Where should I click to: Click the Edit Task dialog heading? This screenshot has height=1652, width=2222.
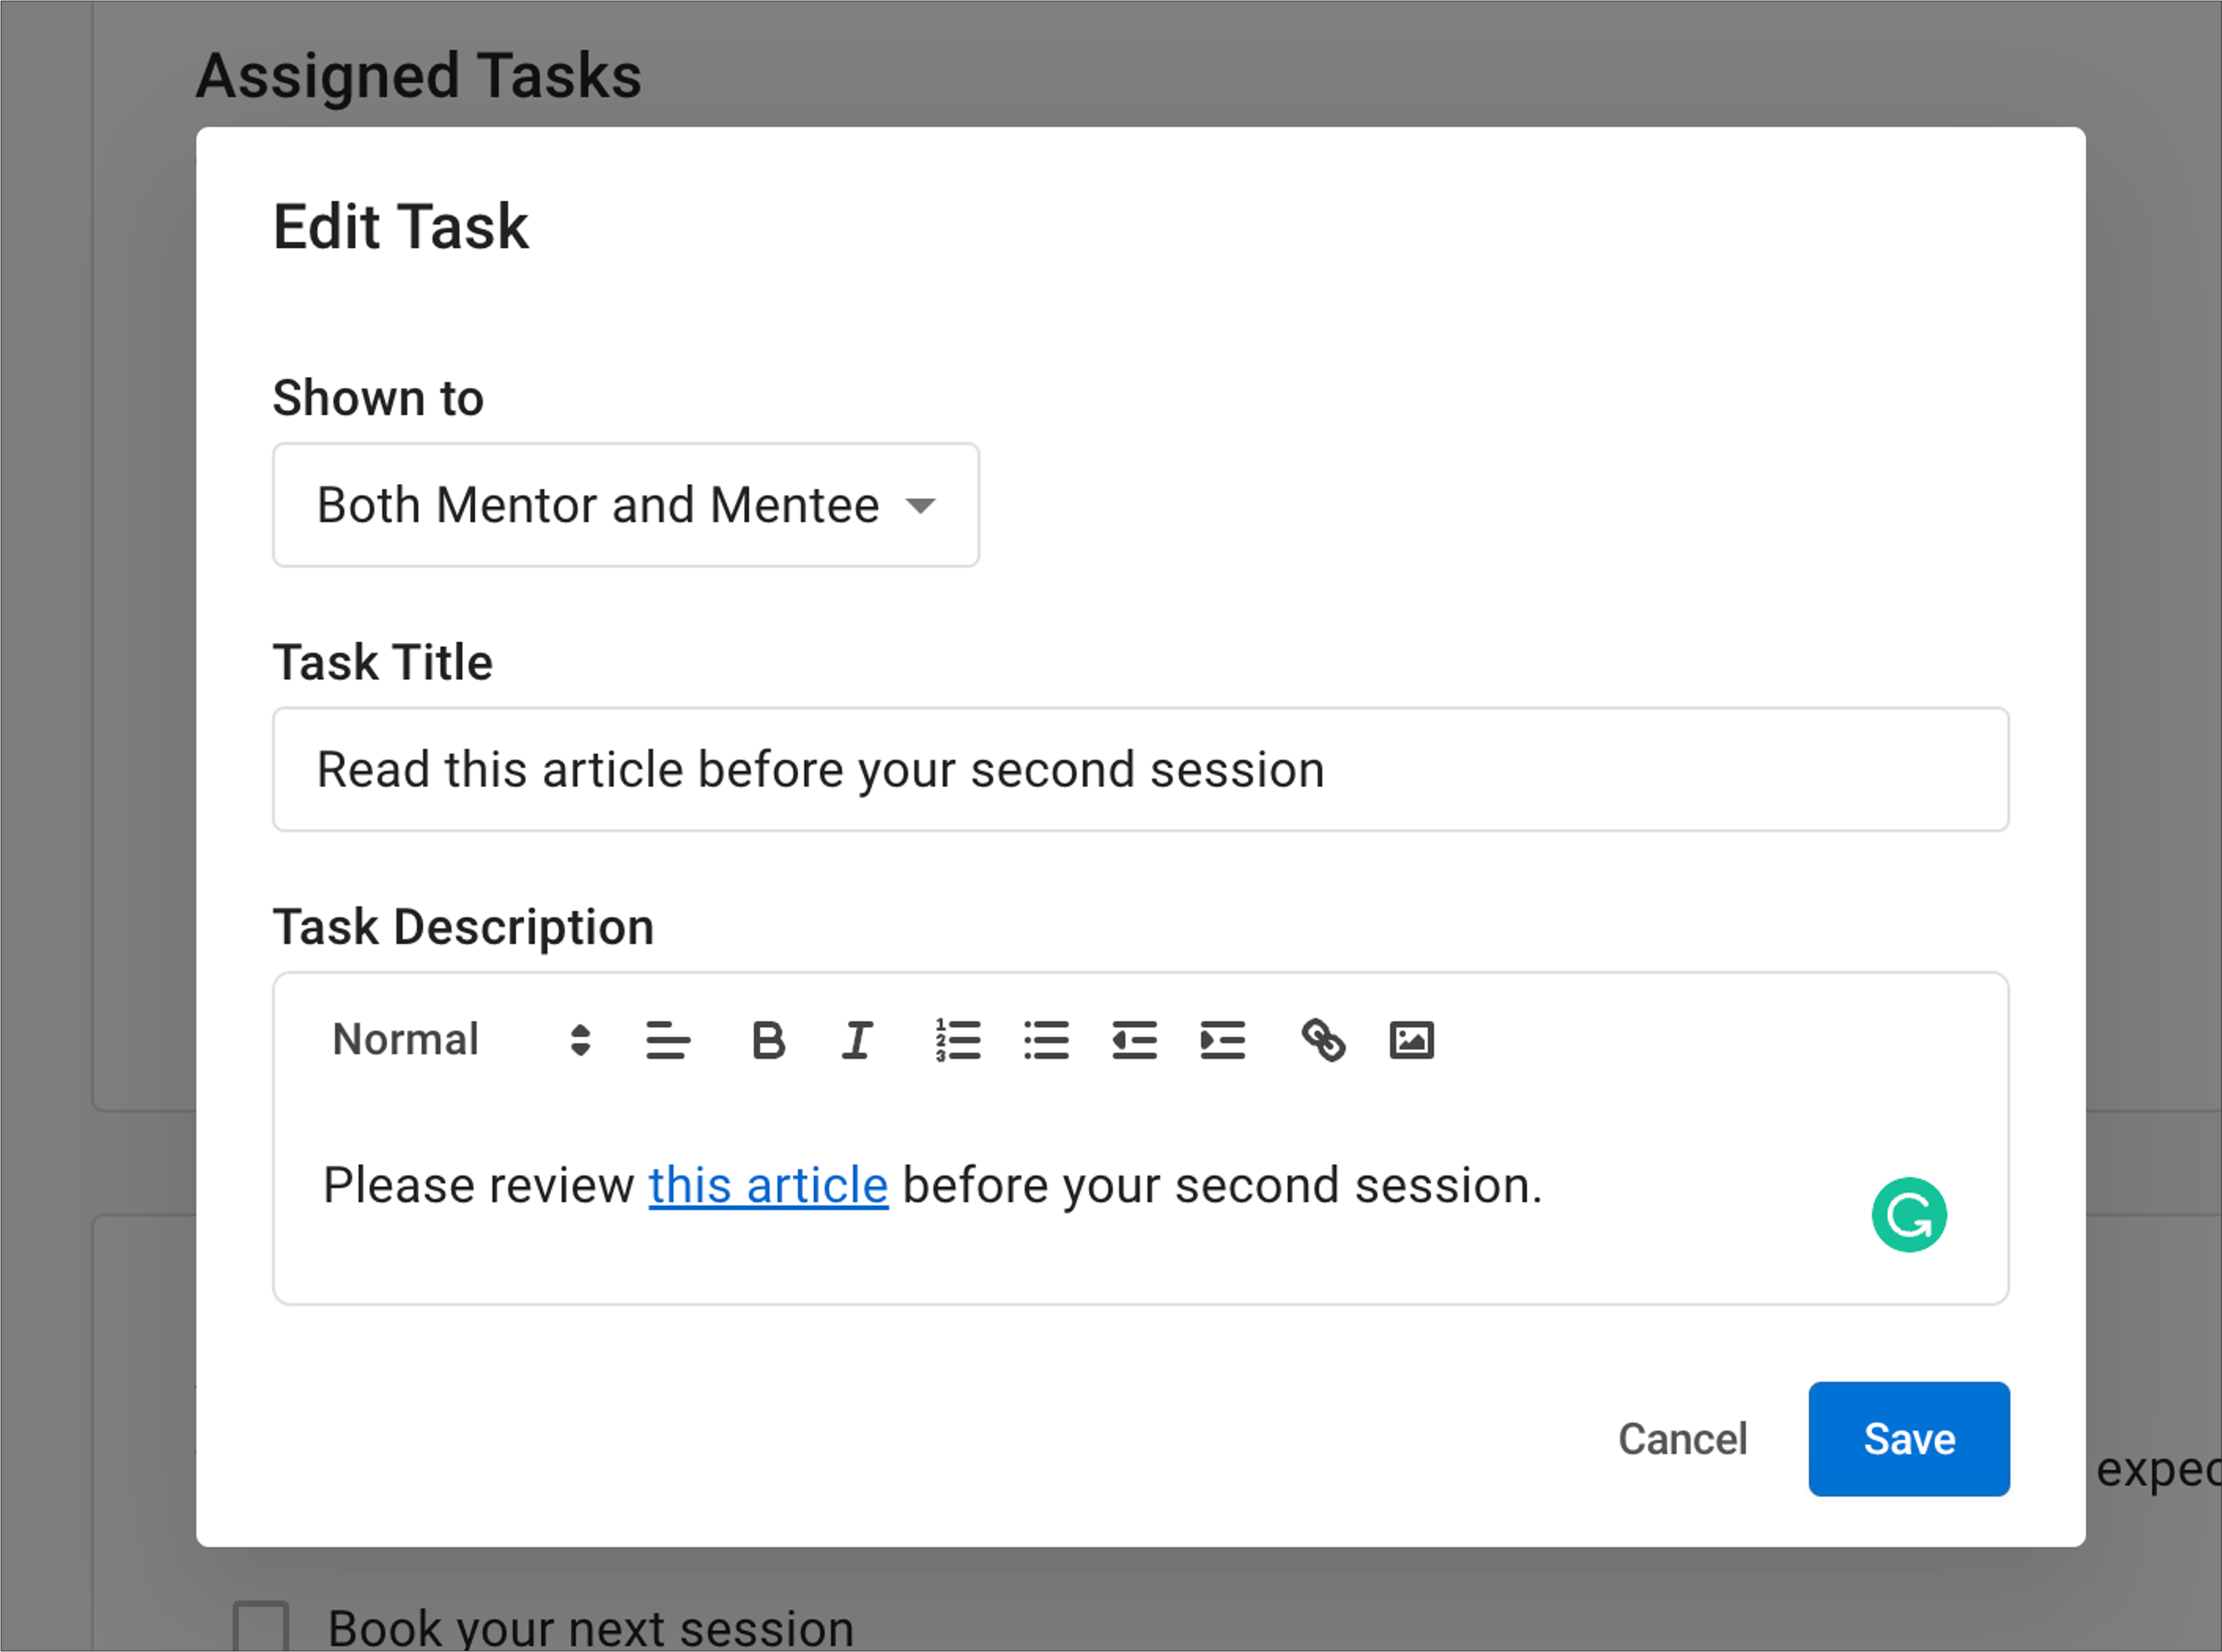pos(400,227)
